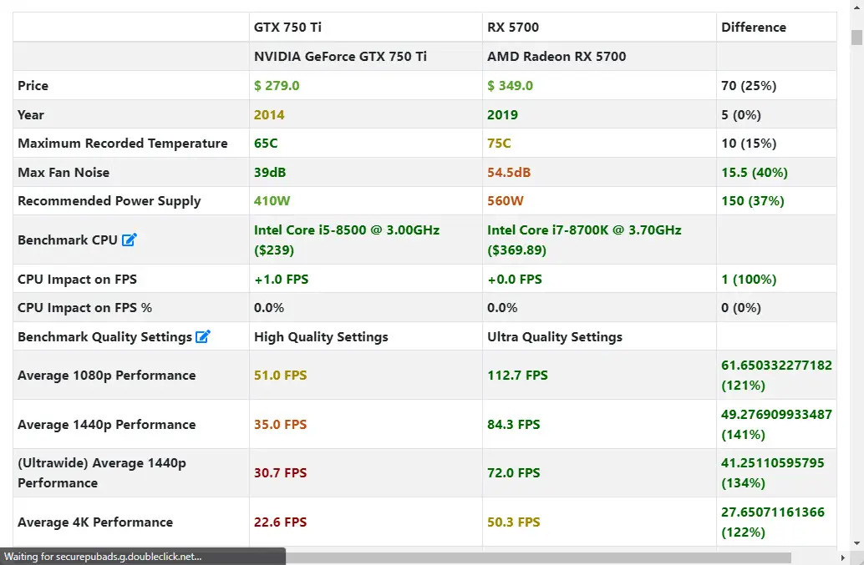Click the "Max Fan Noise" row label
Image resolution: width=864 pixels, height=565 pixels.
tap(64, 172)
